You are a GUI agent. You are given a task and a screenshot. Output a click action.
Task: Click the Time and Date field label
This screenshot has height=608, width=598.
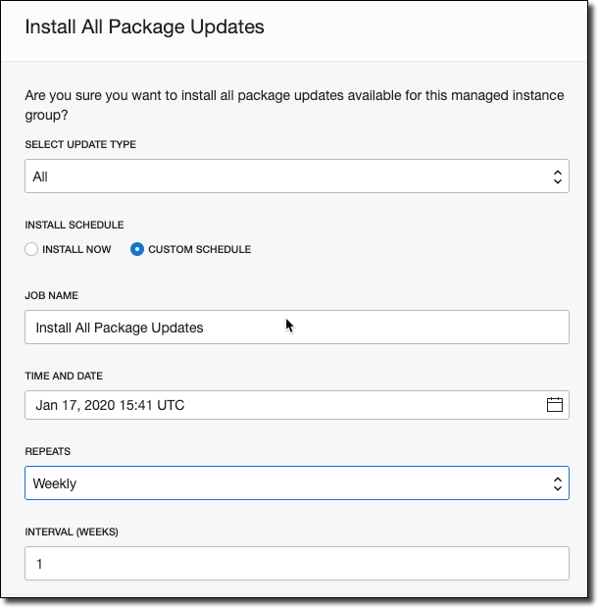pos(67,376)
